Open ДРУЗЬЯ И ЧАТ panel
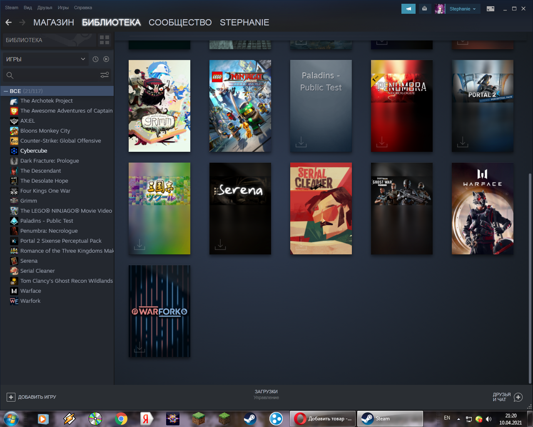Screen dimensions: 533x427 pyautogui.click(x=508, y=397)
